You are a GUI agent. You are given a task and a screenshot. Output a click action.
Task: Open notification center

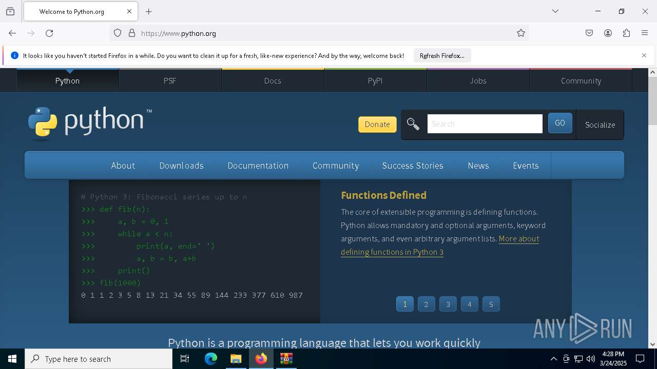[x=640, y=359]
